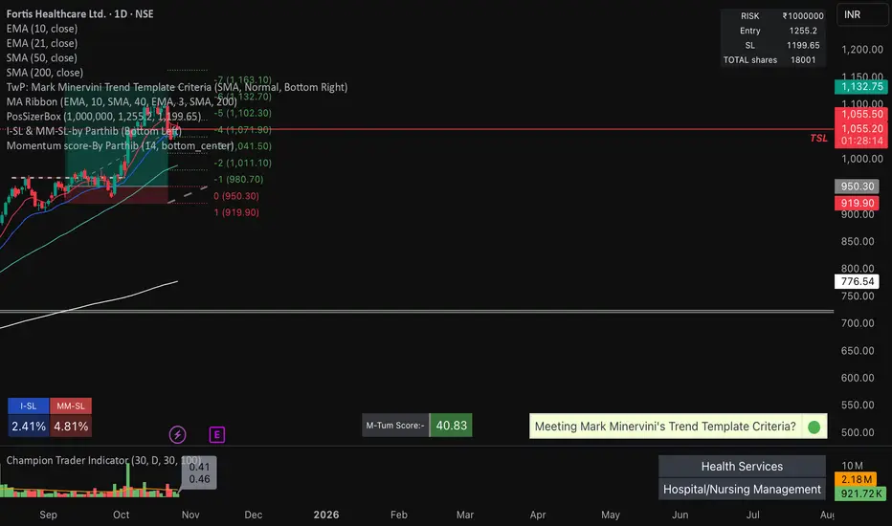Click the earnings E marker icon
The image size is (892, 526).
point(216,435)
